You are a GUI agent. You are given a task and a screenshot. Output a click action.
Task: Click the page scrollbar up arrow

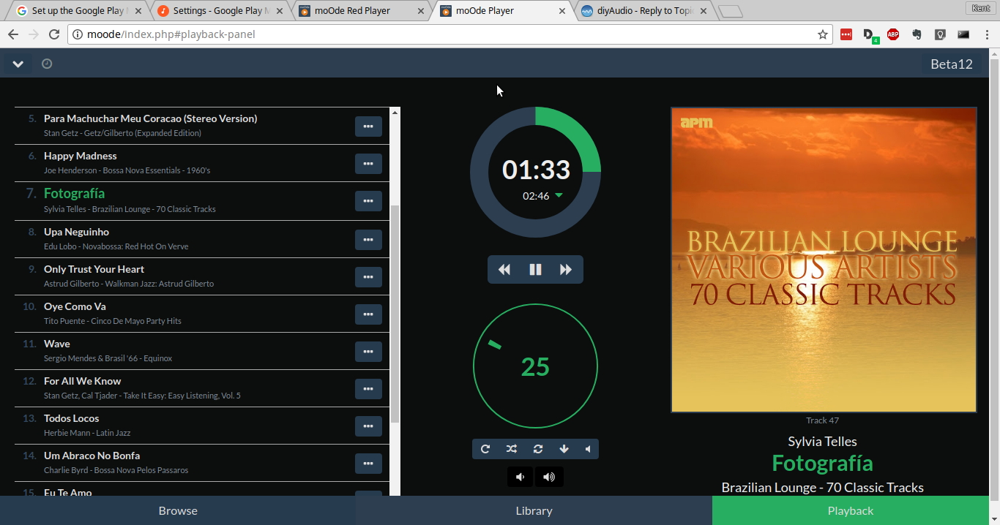coord(995,53)
